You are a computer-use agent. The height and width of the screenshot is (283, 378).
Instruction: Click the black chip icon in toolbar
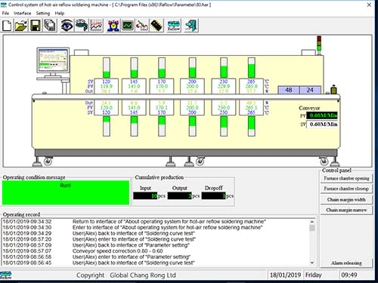pyautogui.click(x=156, y=26)
